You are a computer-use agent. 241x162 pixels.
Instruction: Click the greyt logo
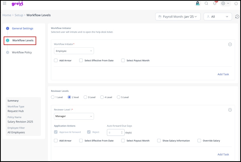coord(17,4)
